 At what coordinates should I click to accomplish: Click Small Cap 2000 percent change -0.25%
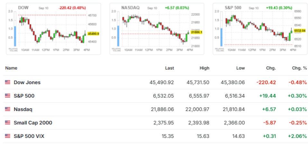coord(298,123)
